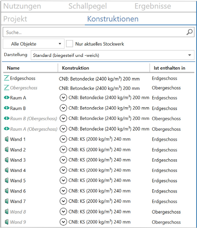Click the Obergeschoss storey icon
Image resolution: width=197 pixels, height=228 pixels.
click(7, 88)
